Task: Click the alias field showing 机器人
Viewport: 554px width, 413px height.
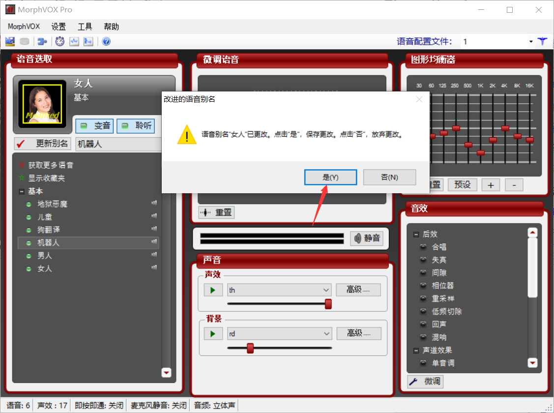Action: tap(119, 144)
